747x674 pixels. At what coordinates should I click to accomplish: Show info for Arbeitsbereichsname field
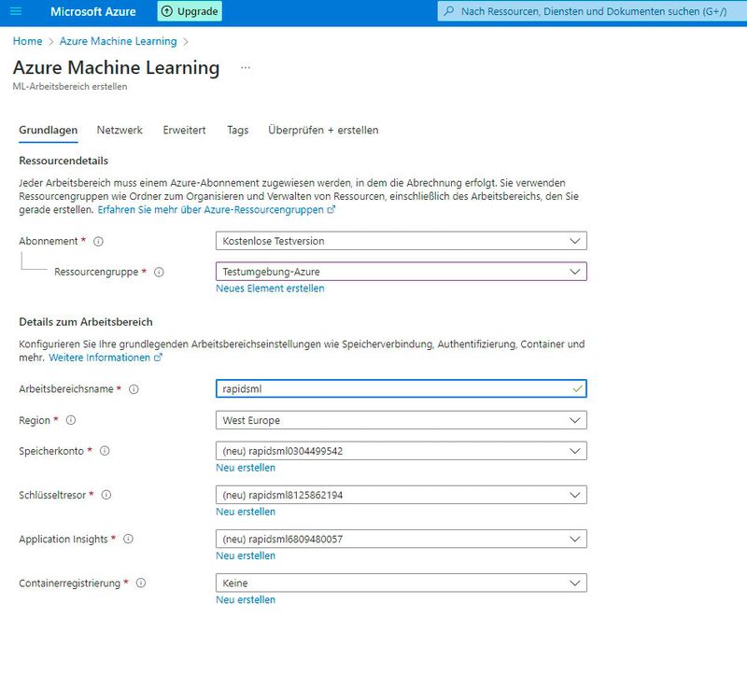pos(134,389)
